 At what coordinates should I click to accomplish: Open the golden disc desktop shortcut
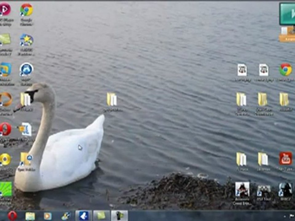(5, 159)
